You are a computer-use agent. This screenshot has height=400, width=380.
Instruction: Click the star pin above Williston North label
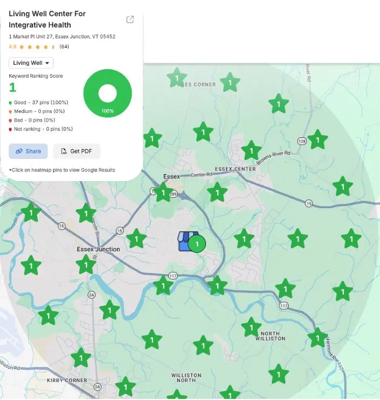coord(203,345)
